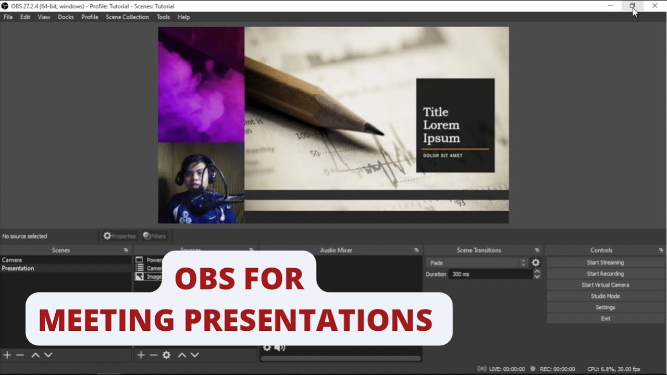Undock the Controls panel

click(661, 251)
